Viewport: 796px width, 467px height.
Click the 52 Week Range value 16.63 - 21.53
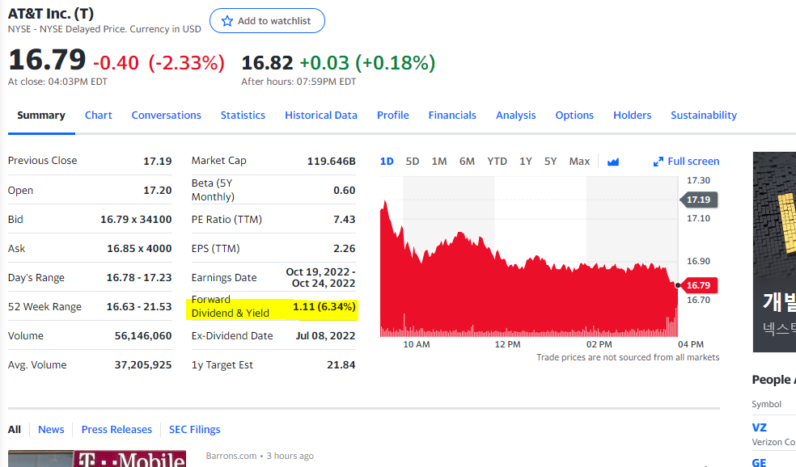pos(139,307)
